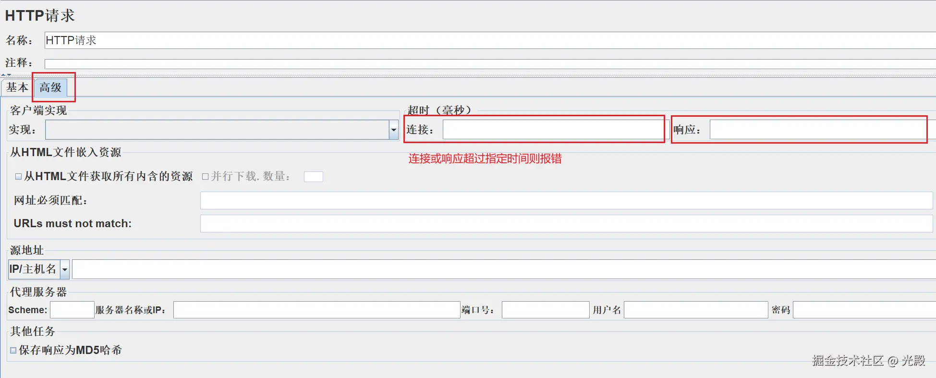Viewport: 936px width, 378px height.
Task: Click the 名称 input field with HTTP请求
Action: point(490,40)
